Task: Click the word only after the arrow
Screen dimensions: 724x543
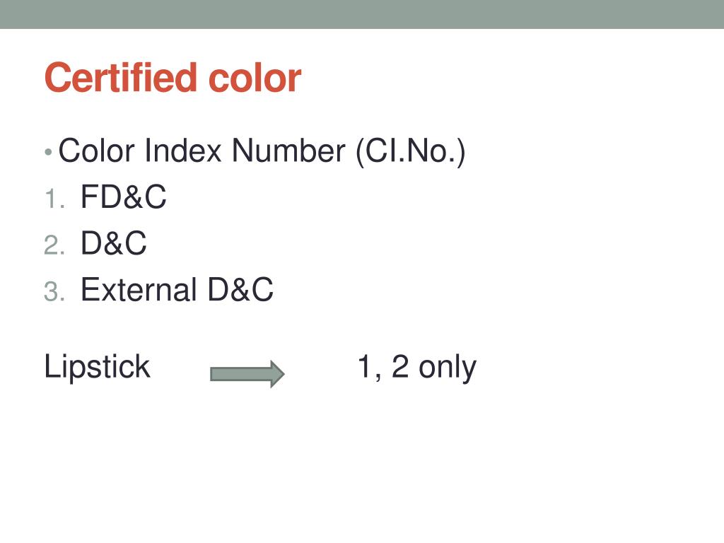Action: coord(447,368)
